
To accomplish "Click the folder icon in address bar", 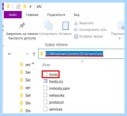I will 42,54.
